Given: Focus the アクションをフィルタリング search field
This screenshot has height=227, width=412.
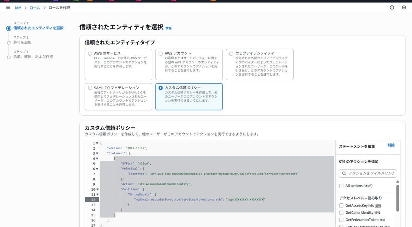Looking at the screenshot, I should (x=368, y=174).
